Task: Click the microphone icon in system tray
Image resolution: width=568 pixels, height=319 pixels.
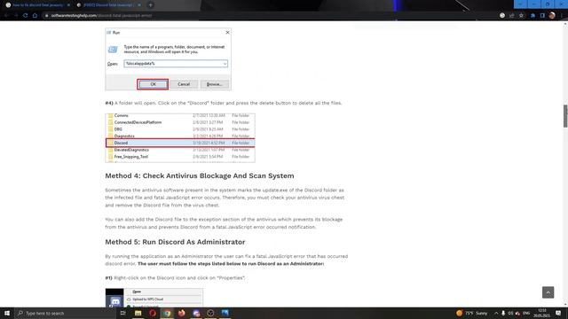Action: [x=503, y=313]
